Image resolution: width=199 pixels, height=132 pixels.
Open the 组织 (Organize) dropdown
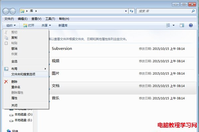coord(11,26)
